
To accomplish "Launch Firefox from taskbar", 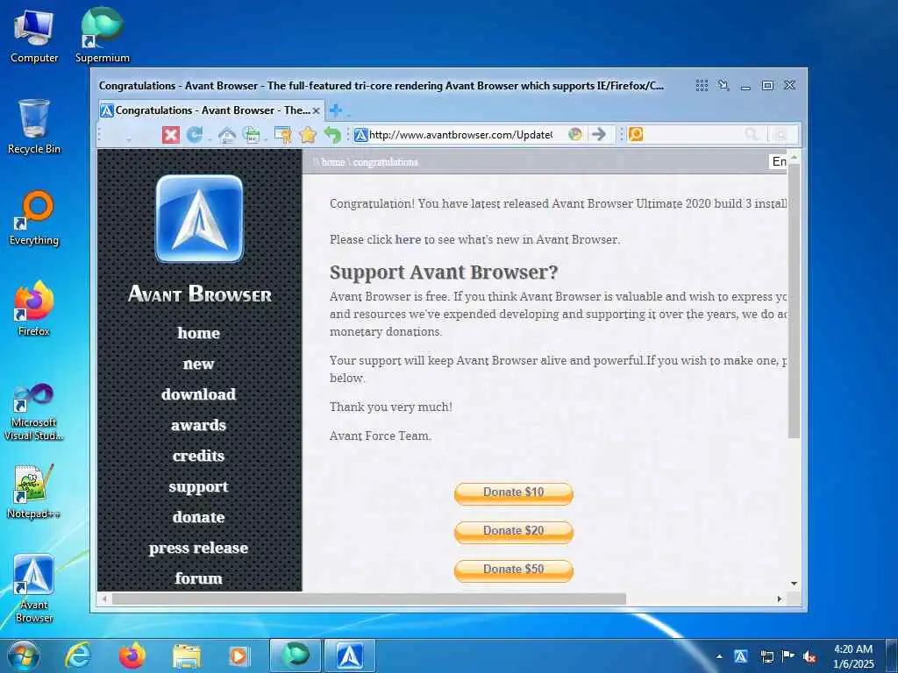I will (x=132, y=655).
